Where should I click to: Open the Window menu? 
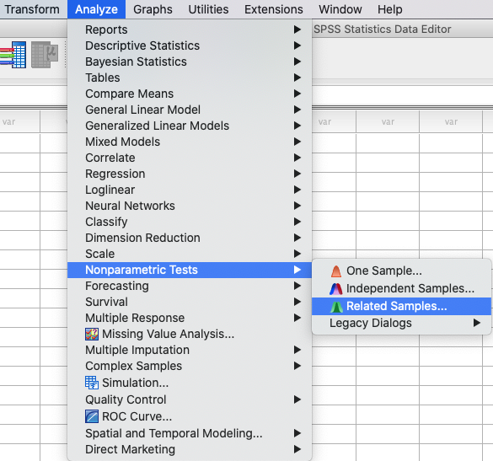[x=340, y=9]
